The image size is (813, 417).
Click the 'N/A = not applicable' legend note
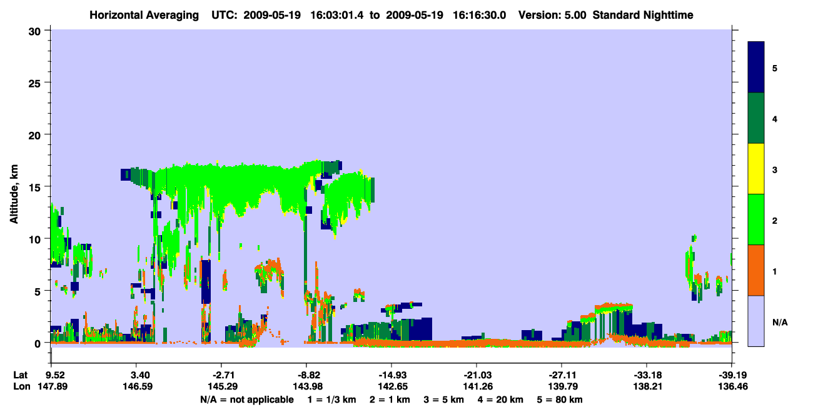coord(246,399)
